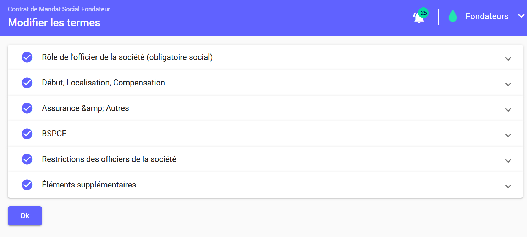Click checkmark icon for Restrictions des officiers
The height and width of the screenshot is (237, 527).
click(x=27, y=159)
